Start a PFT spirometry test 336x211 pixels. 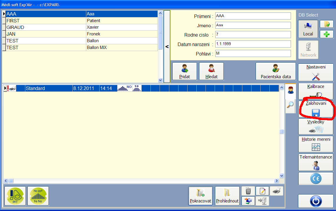(x=15, y=196)
